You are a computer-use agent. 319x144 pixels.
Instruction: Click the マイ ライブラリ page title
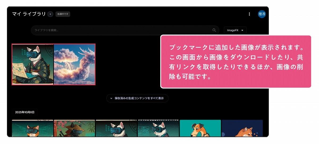point(29,14)
